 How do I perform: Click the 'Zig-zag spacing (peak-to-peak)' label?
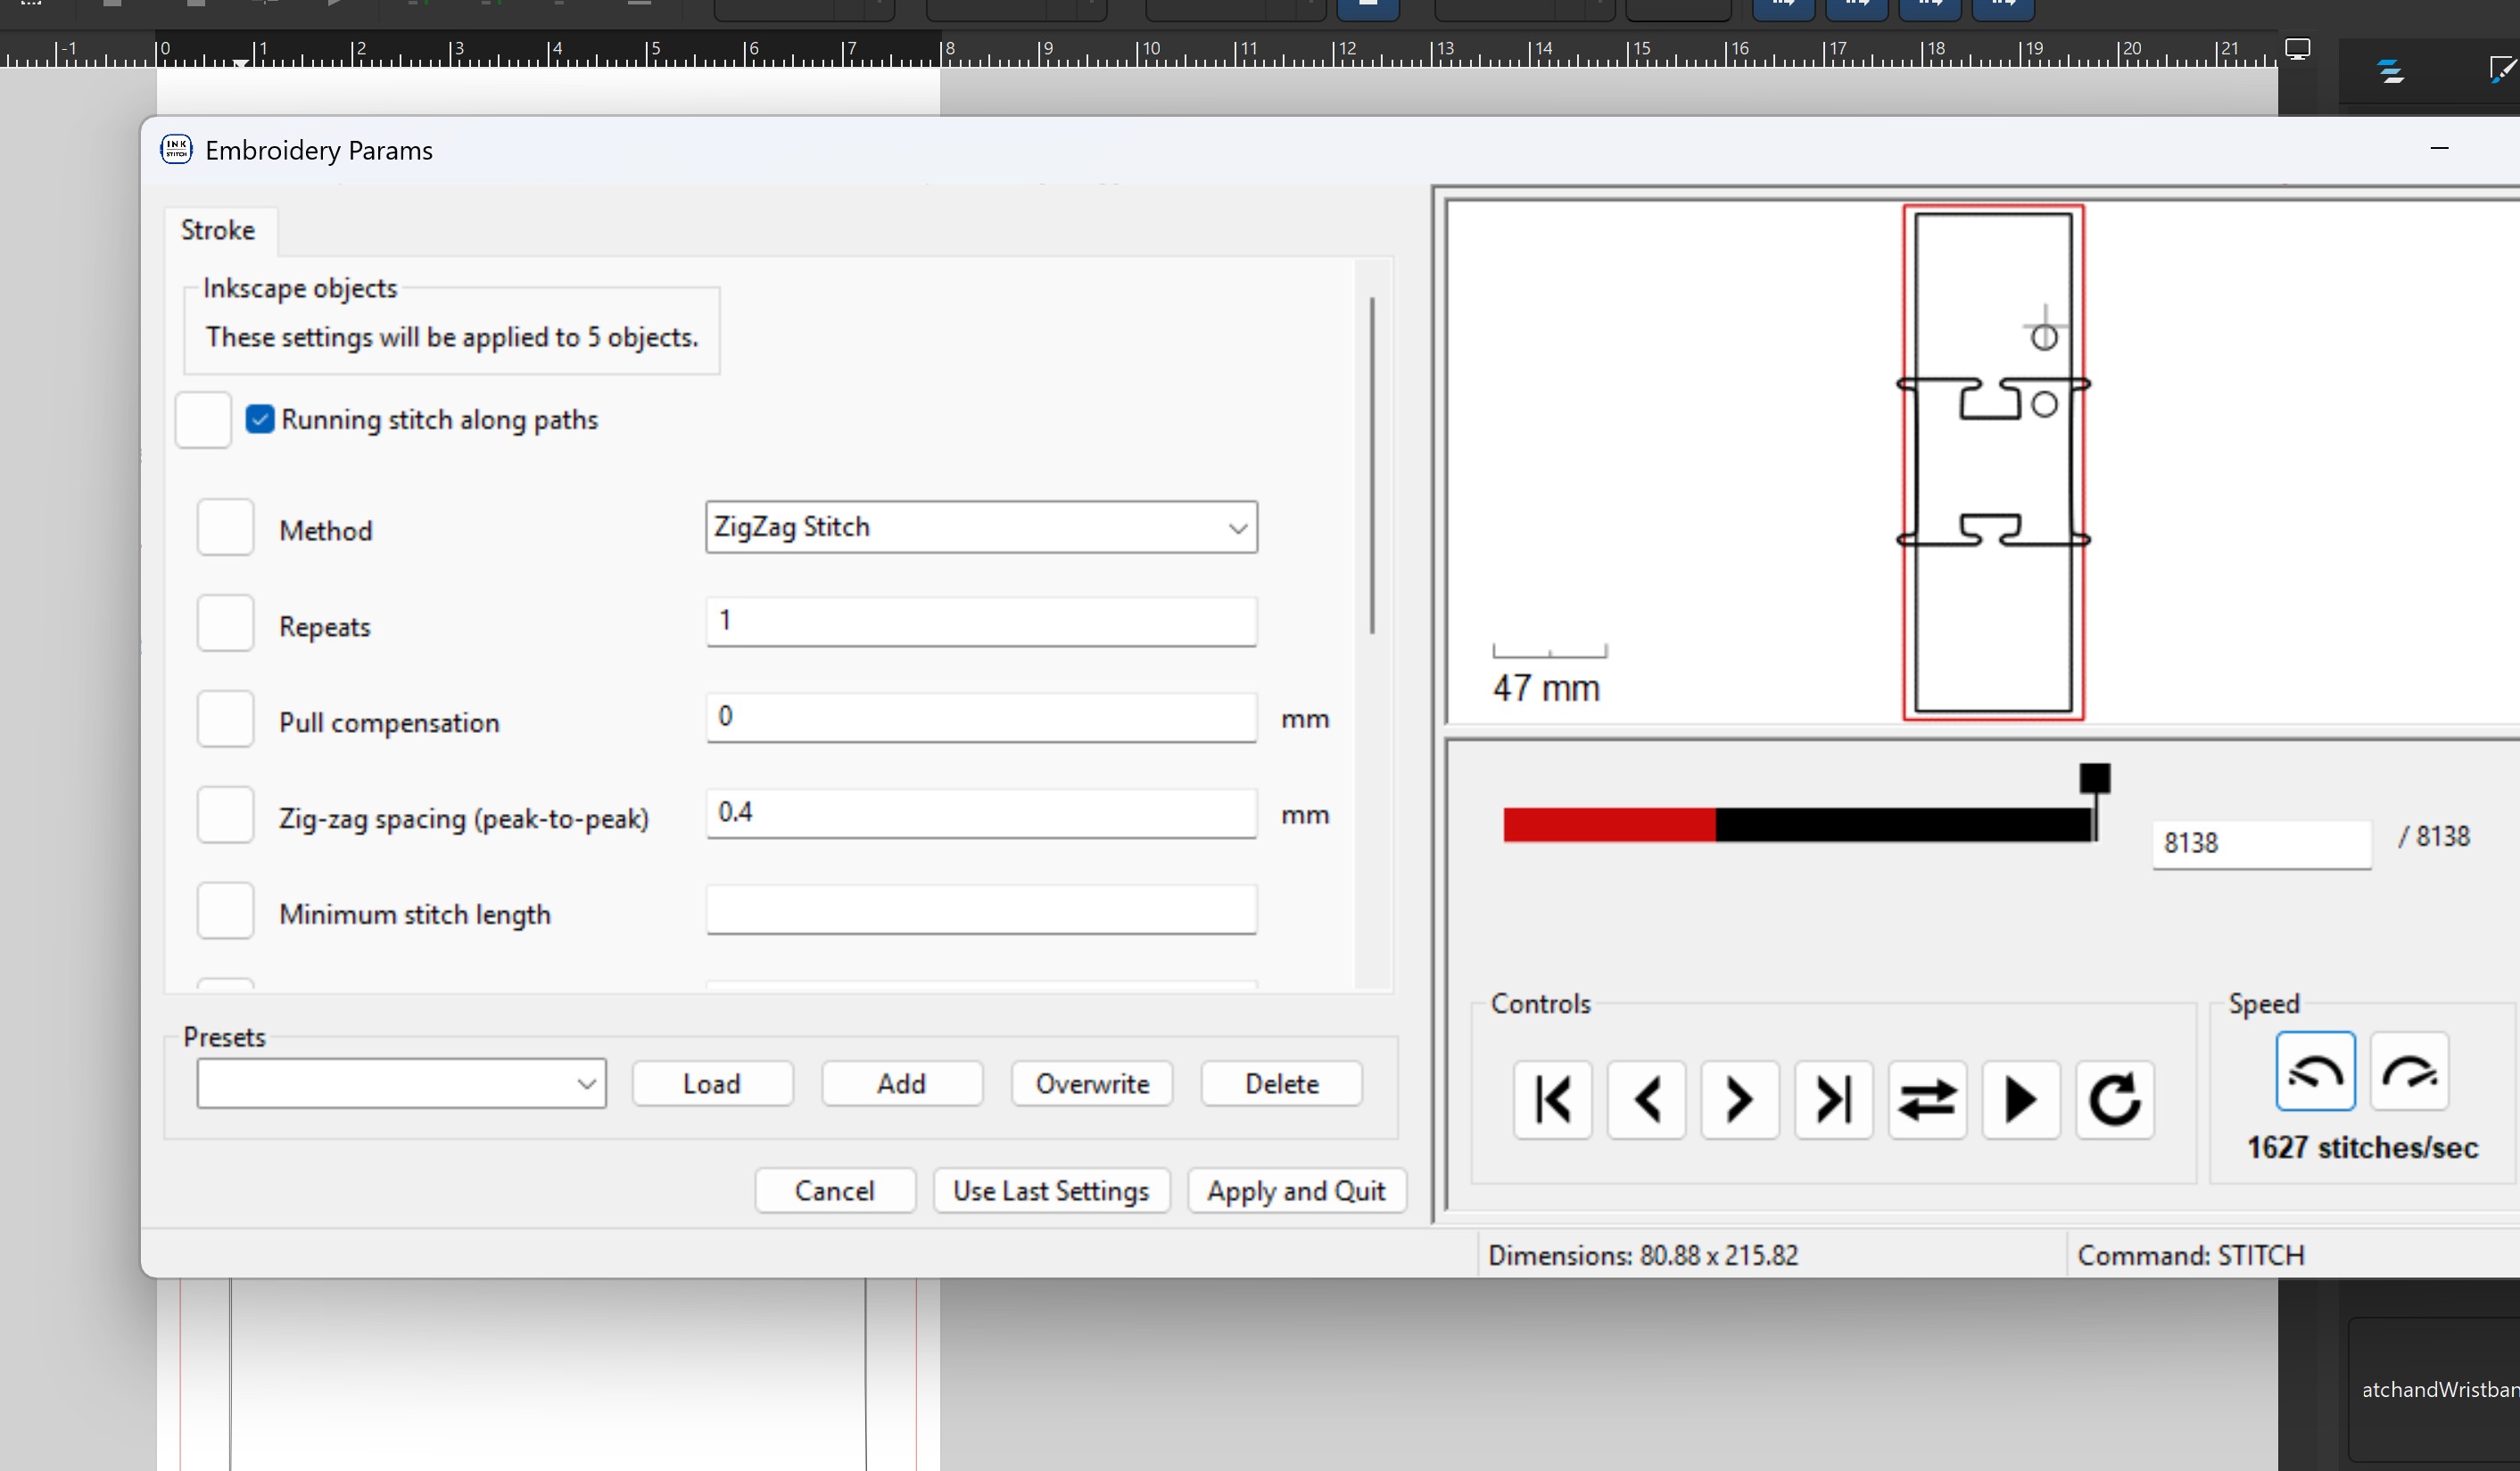click(464, 819)
